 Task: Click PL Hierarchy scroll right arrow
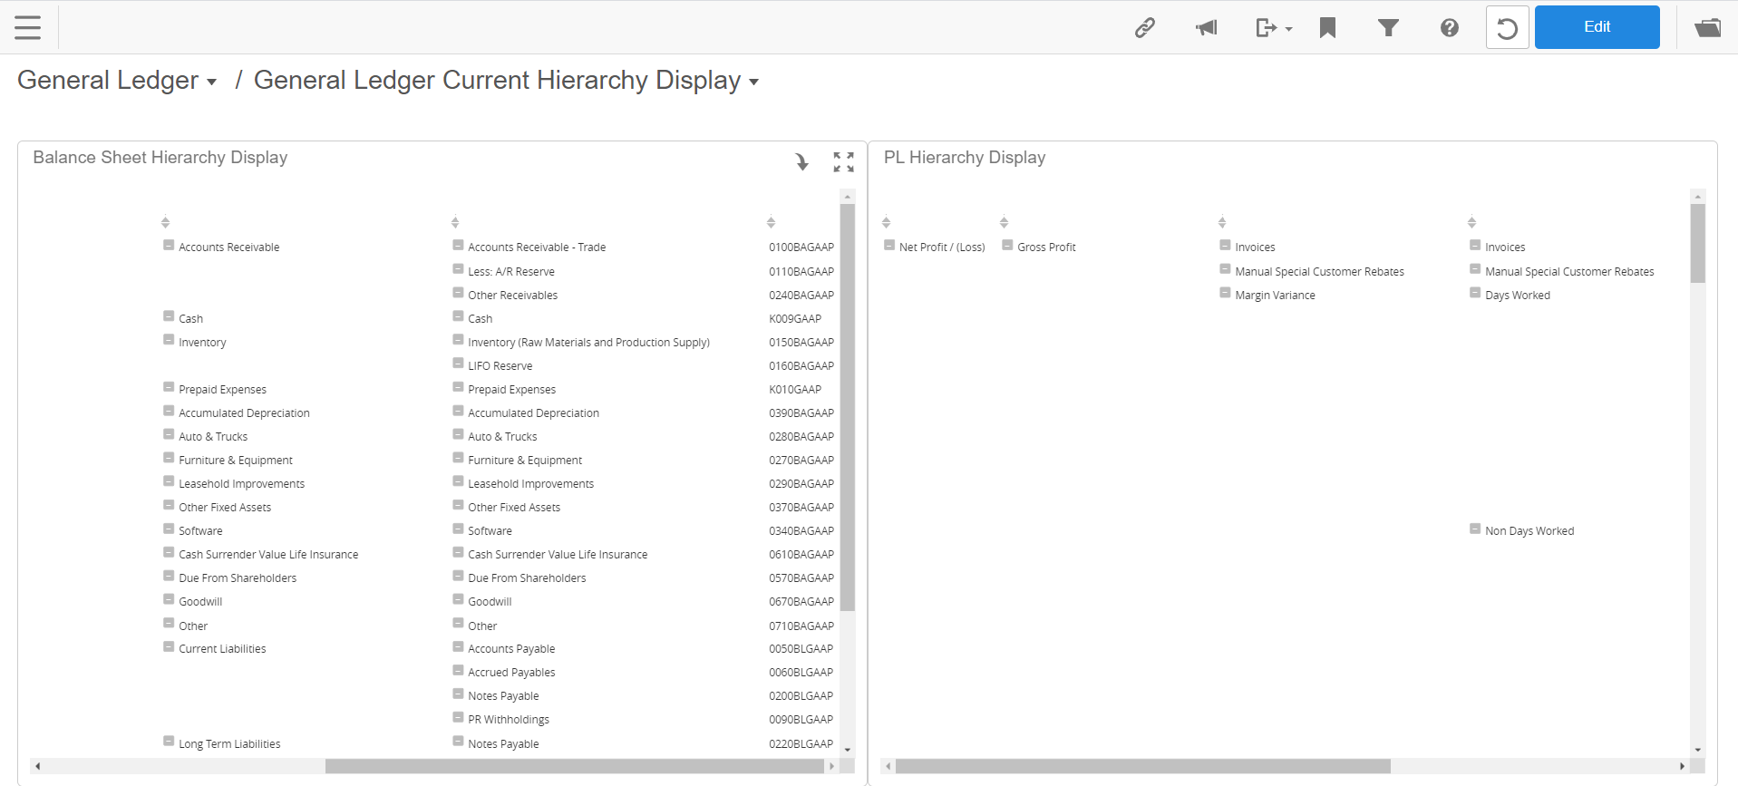[1682, 767]
